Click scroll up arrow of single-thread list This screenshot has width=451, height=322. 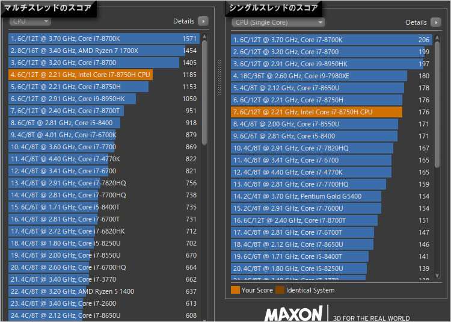(437, 38)
